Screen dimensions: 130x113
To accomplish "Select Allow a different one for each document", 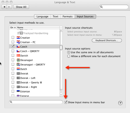I will point(69,56).
